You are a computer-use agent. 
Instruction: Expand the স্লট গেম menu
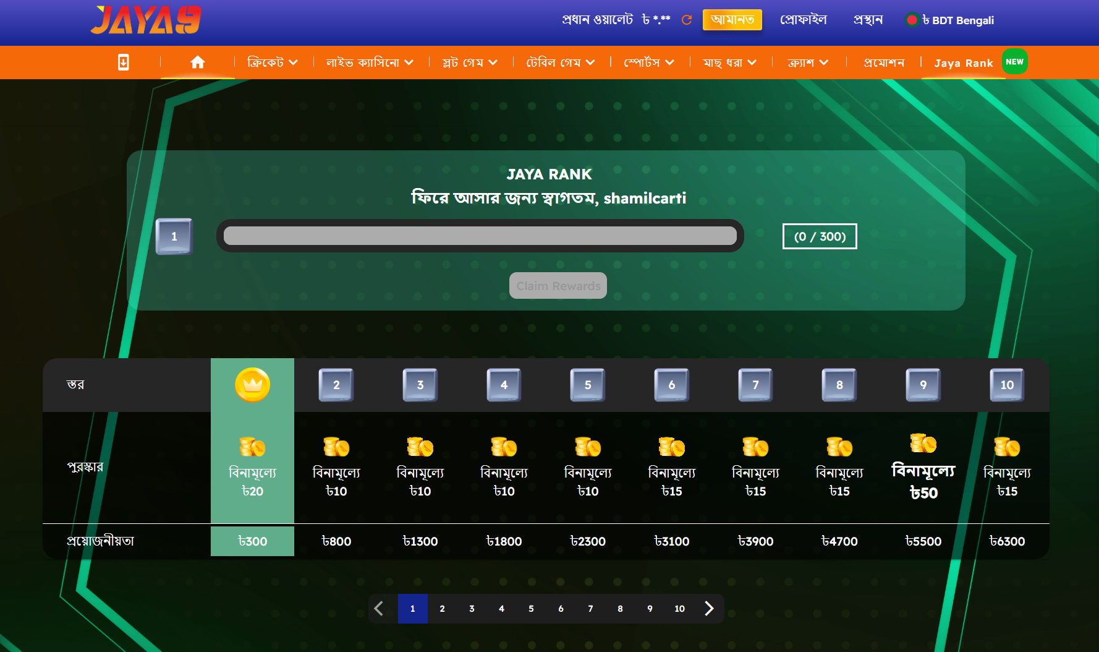[x=470, y=62]
